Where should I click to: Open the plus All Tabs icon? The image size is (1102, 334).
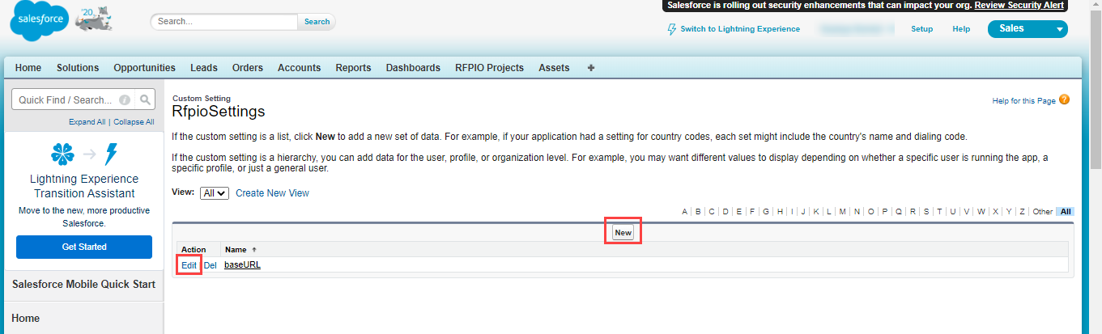pos(590,68)
